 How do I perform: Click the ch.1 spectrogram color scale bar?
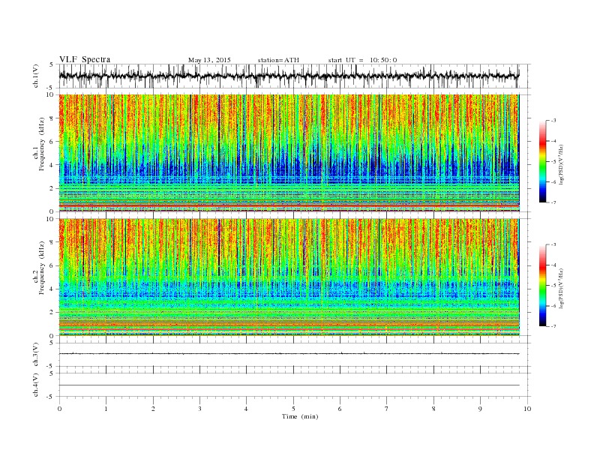[542, 161]
